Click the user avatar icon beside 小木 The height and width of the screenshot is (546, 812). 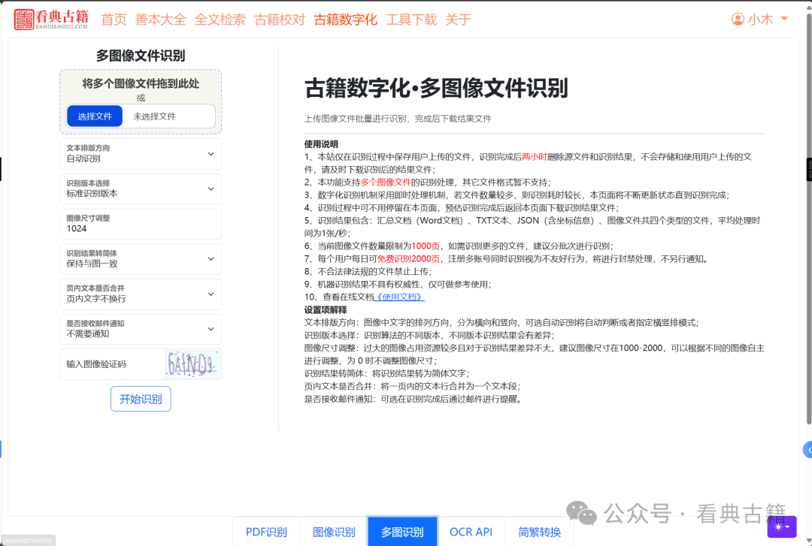pyautogui.click(x=738, y=20)
